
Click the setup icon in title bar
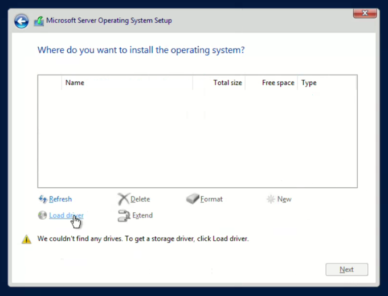click(x=38, y=21)
